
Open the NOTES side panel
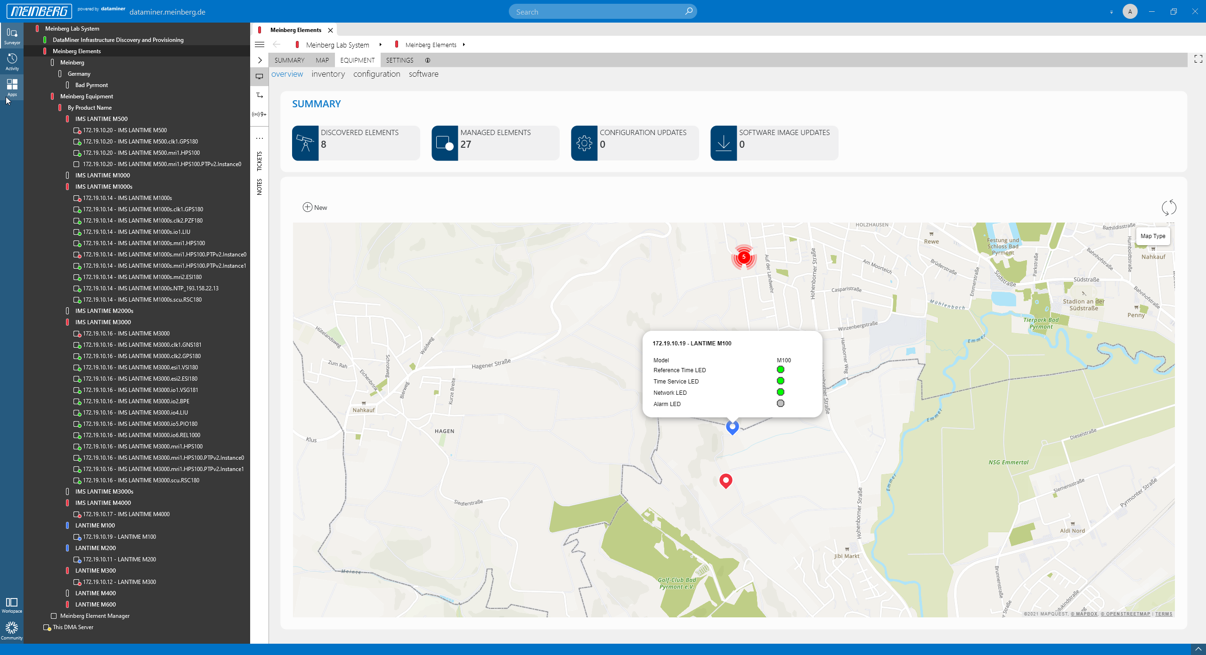259,187
